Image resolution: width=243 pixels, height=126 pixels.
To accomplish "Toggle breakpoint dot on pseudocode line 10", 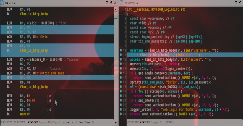I will [x=121, y=50].
